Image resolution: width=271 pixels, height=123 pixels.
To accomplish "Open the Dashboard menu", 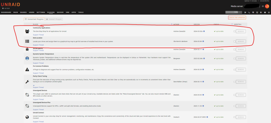I will click(x=6, y=12).
